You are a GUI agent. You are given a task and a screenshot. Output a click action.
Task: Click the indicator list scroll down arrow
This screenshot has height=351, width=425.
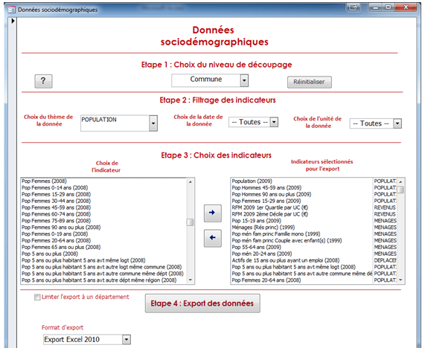(191, 280)
